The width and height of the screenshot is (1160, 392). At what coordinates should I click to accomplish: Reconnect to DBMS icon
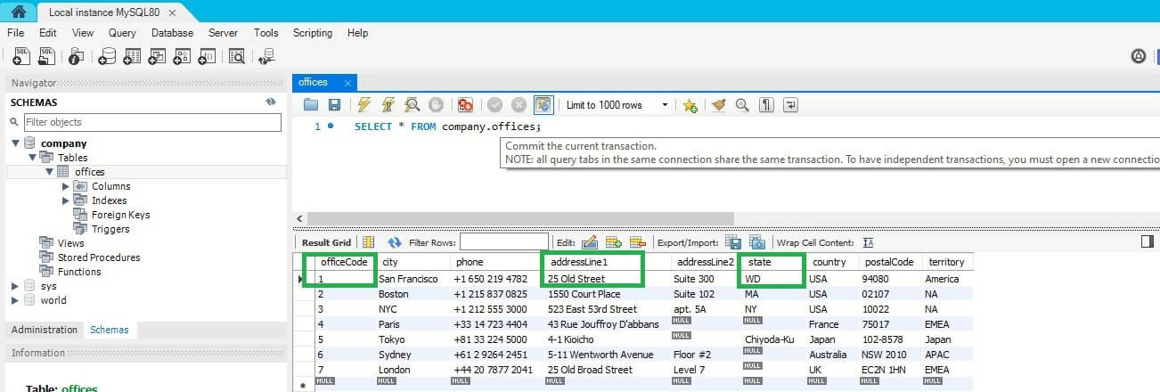click(x=265, y=56)
